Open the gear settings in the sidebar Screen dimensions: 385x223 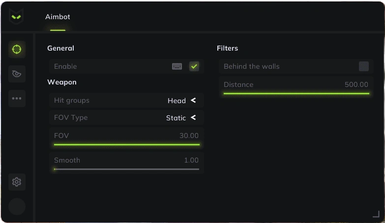(x=17, y=182)
